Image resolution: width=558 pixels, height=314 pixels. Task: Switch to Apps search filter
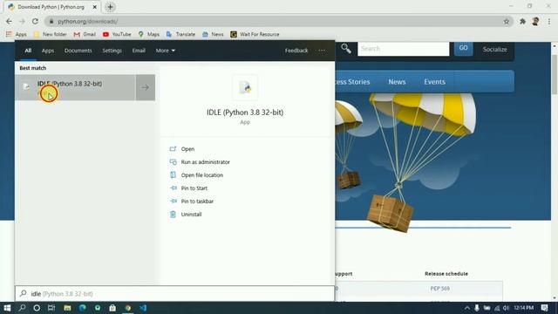(48, 51)
